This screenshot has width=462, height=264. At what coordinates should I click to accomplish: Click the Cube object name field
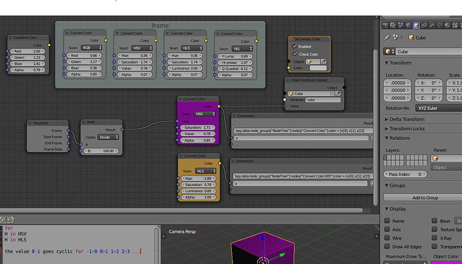(x=429, y=52)
